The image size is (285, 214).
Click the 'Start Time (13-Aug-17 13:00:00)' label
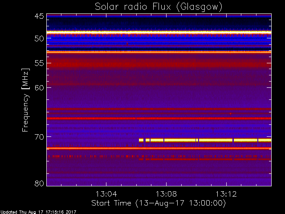point(159,203)
